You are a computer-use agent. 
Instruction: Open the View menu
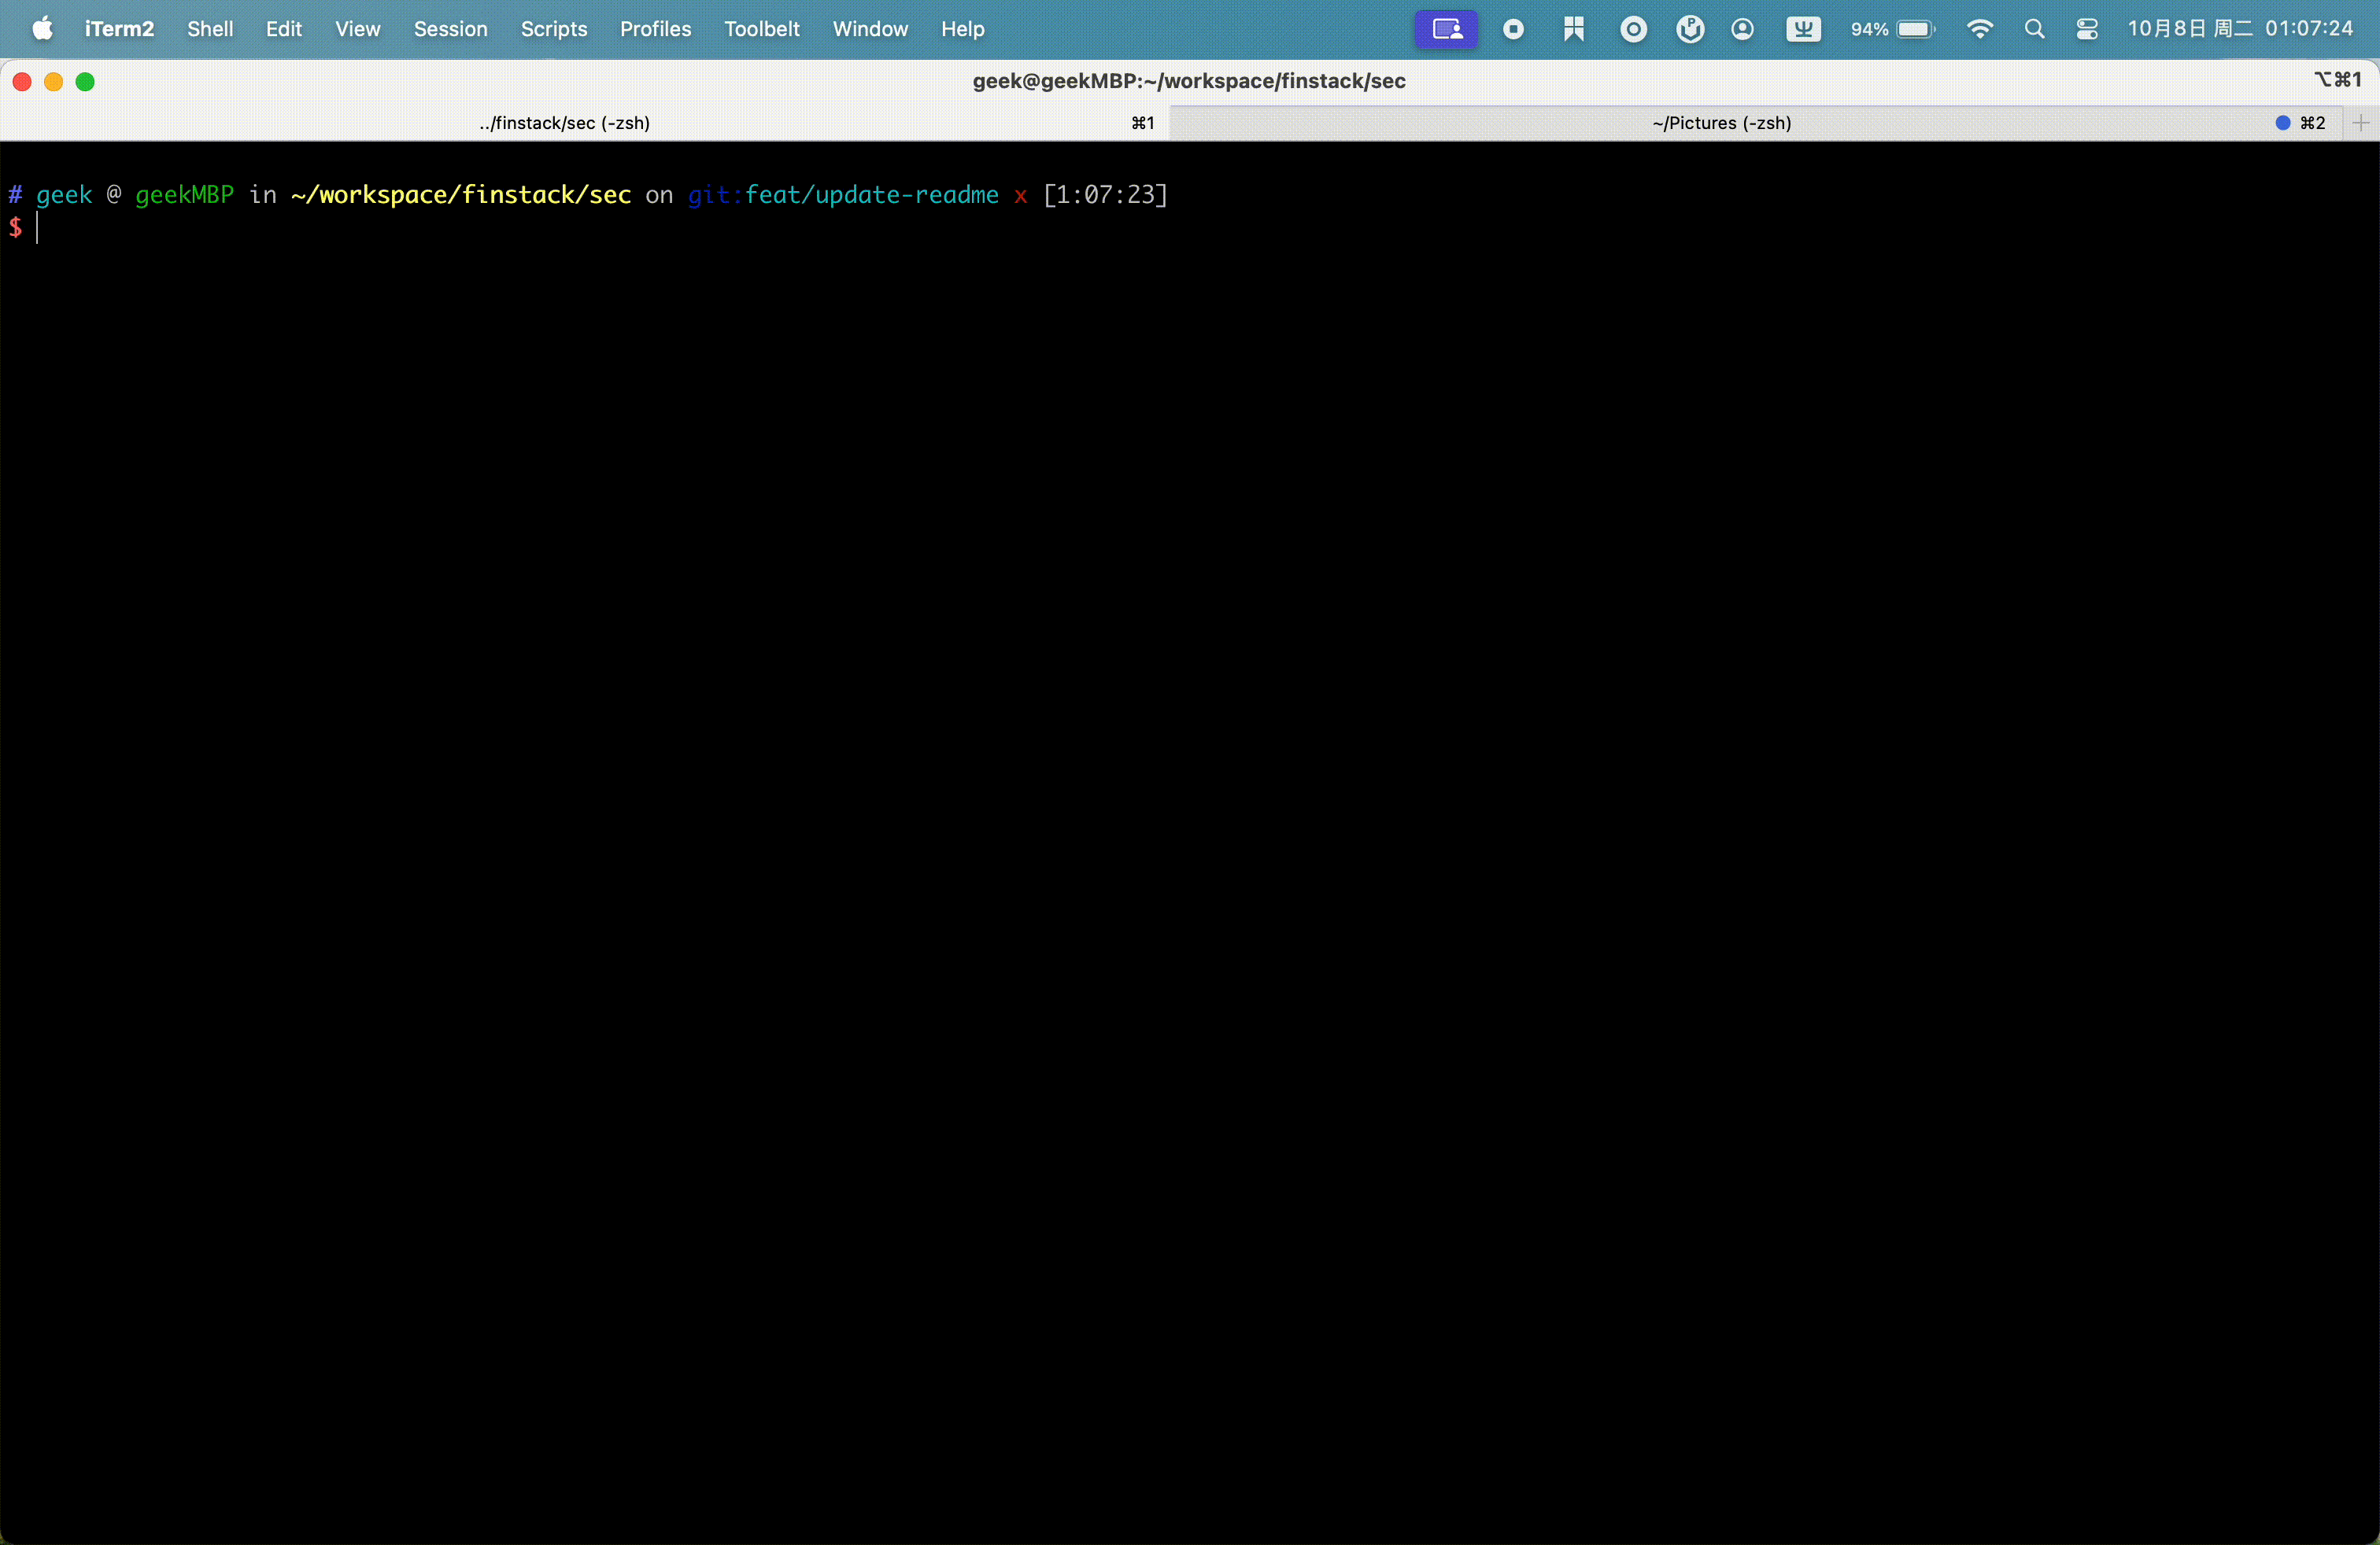click(357, 29)
